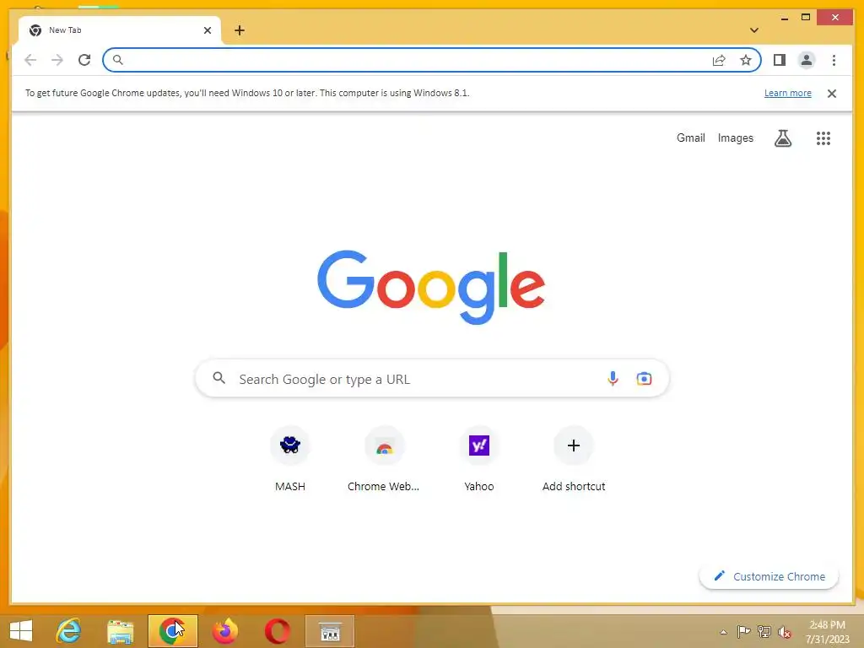
Task: Open a new tab with plus button
Action: [239, 30]
